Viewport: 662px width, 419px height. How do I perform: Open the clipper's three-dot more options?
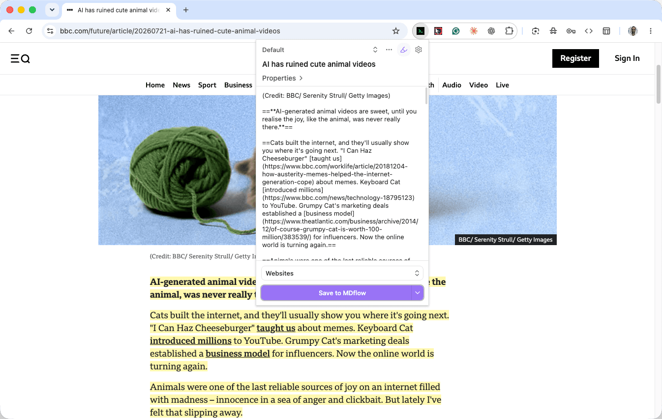(389, 50)
